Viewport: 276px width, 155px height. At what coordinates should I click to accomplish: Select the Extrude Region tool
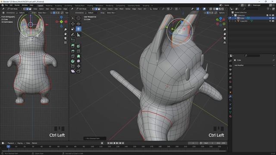(73, 46)
